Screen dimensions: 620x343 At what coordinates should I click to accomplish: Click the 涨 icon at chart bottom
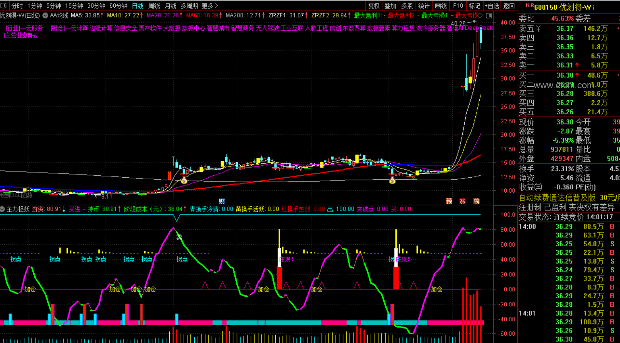point(463,201)
